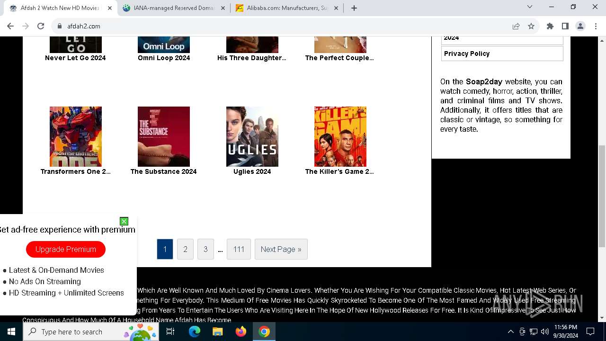Image resolution: width=606 pixels, height=341 pixels.
Task: Click Next Page » button
Action: pos(281,249)
